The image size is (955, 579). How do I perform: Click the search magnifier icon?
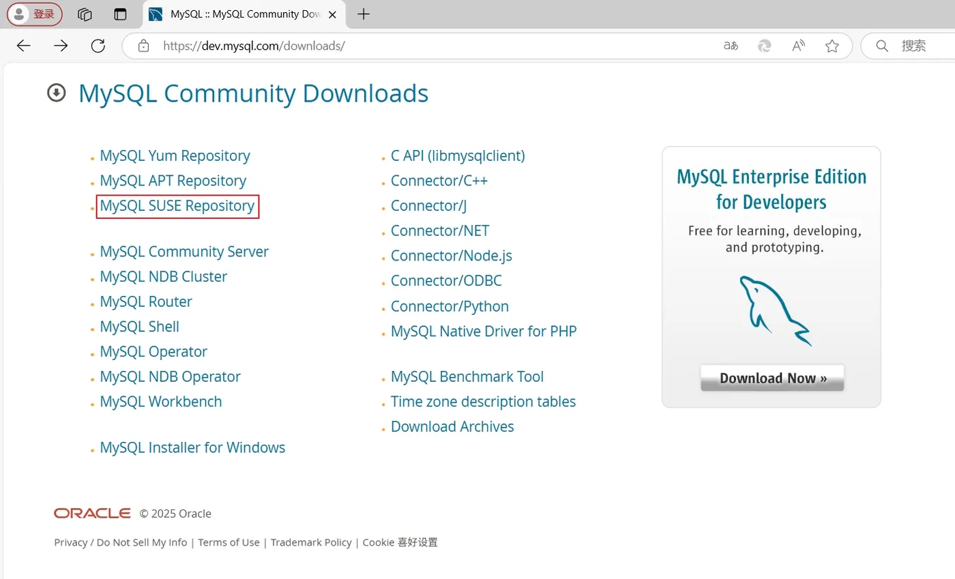(x=882, y=46)
